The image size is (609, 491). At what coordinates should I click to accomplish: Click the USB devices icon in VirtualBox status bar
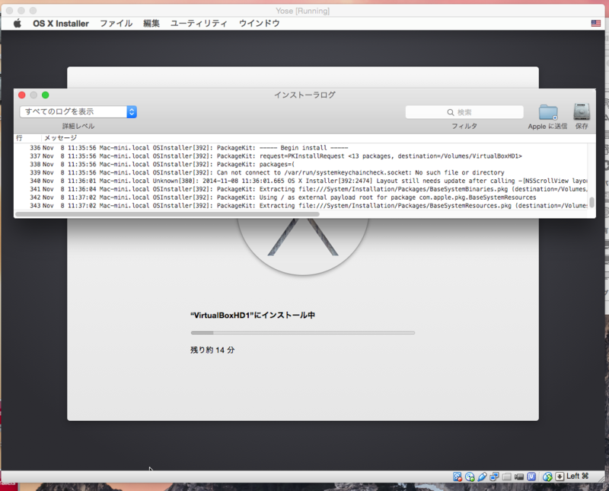click(482, 477)
